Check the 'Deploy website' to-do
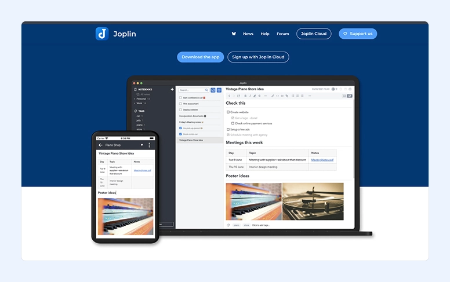Viewport: 450px width, 282px height. [x=180, y=110]
